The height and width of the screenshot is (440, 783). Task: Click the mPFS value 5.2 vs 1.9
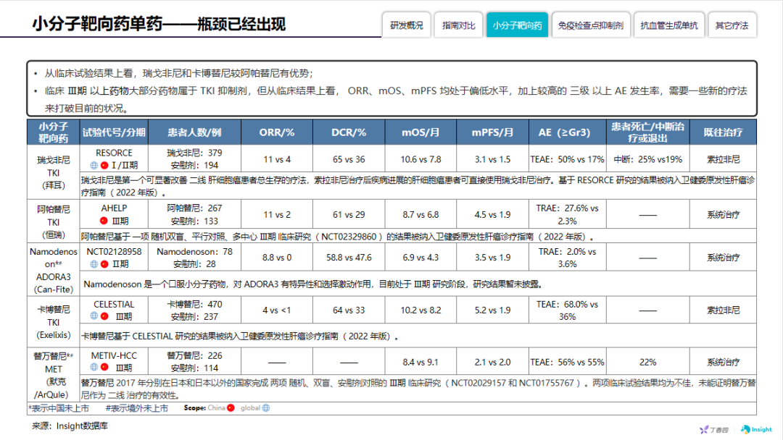click(492, 310)
